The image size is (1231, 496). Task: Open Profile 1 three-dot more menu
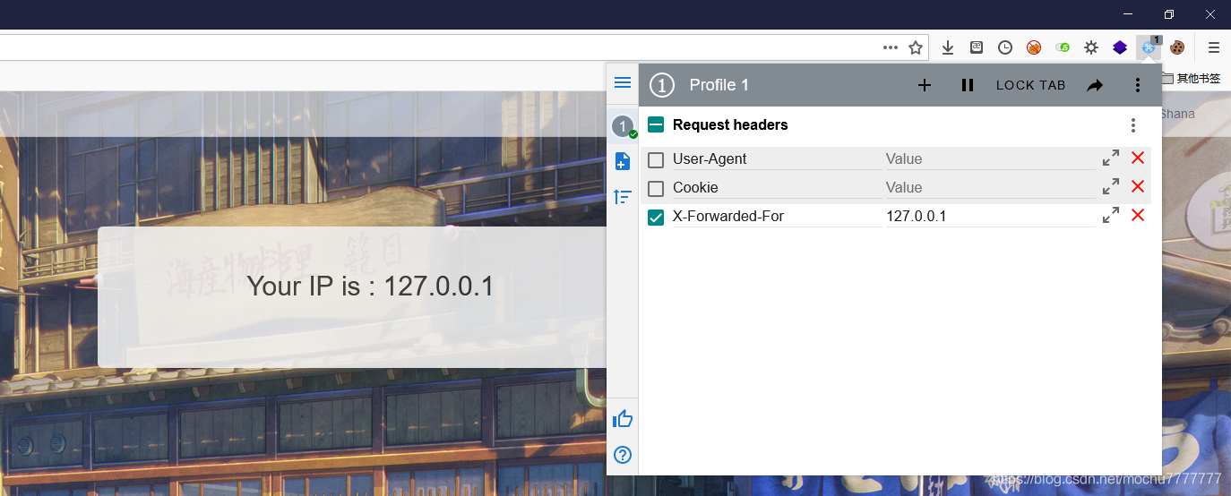[1138, 85]
